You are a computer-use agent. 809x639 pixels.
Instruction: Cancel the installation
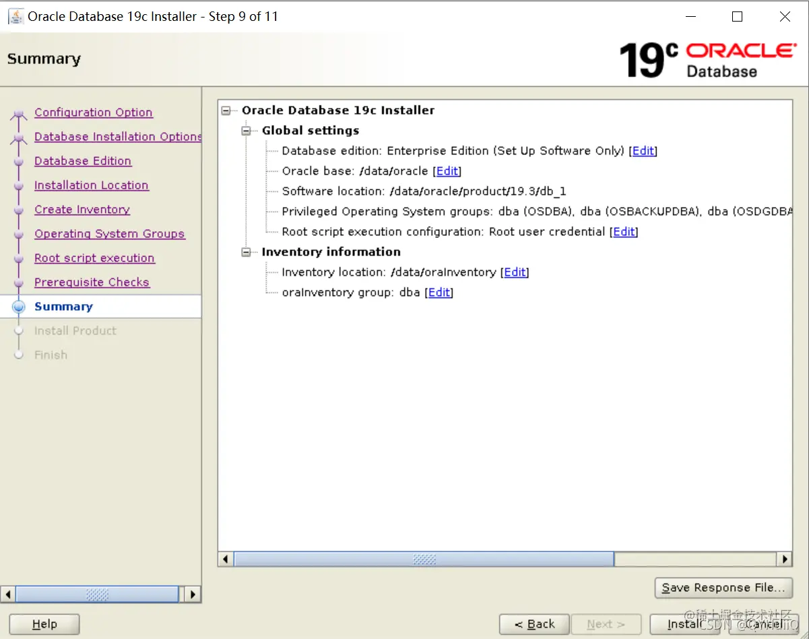[x=764, y=625]
